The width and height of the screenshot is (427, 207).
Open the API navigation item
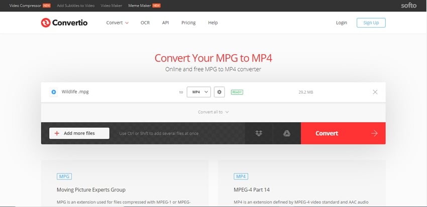pyautogui.click(x=166, y=23)
